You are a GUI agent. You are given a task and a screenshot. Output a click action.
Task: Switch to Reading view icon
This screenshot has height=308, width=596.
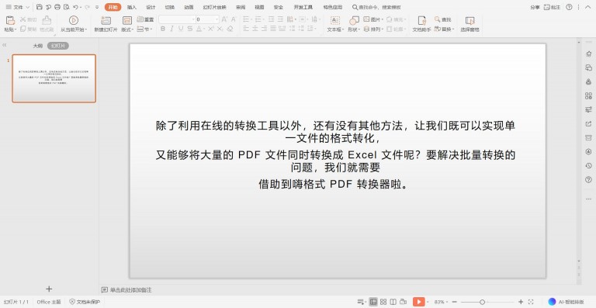(393, 302)
